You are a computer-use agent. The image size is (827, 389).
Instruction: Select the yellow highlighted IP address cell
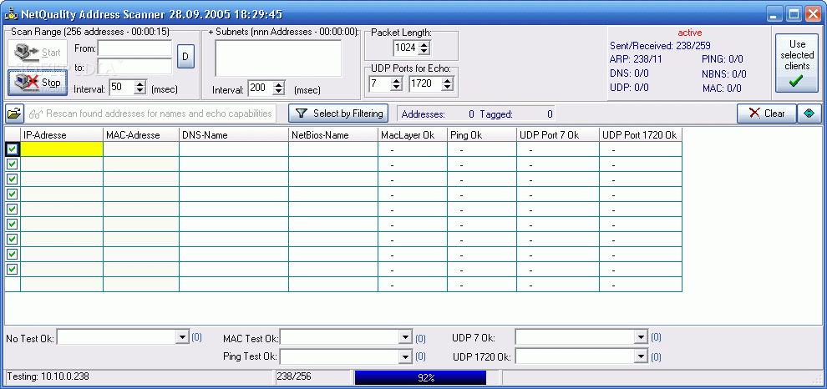coord(62,149)
